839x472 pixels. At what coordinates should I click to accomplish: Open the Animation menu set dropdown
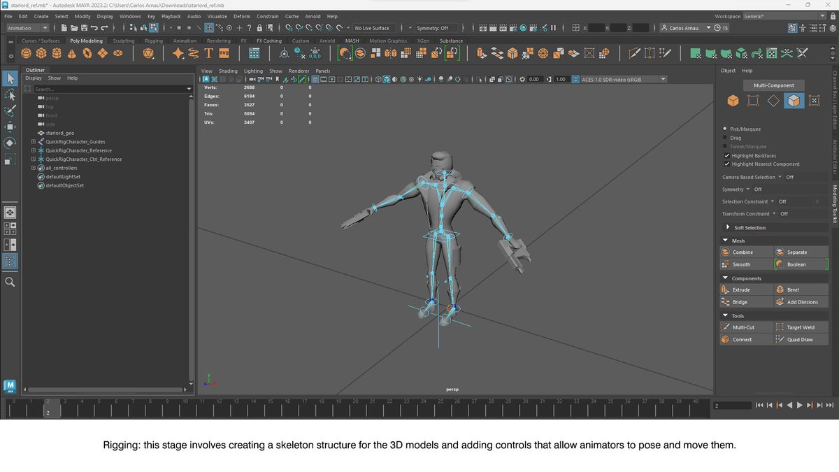pos(27,28)
